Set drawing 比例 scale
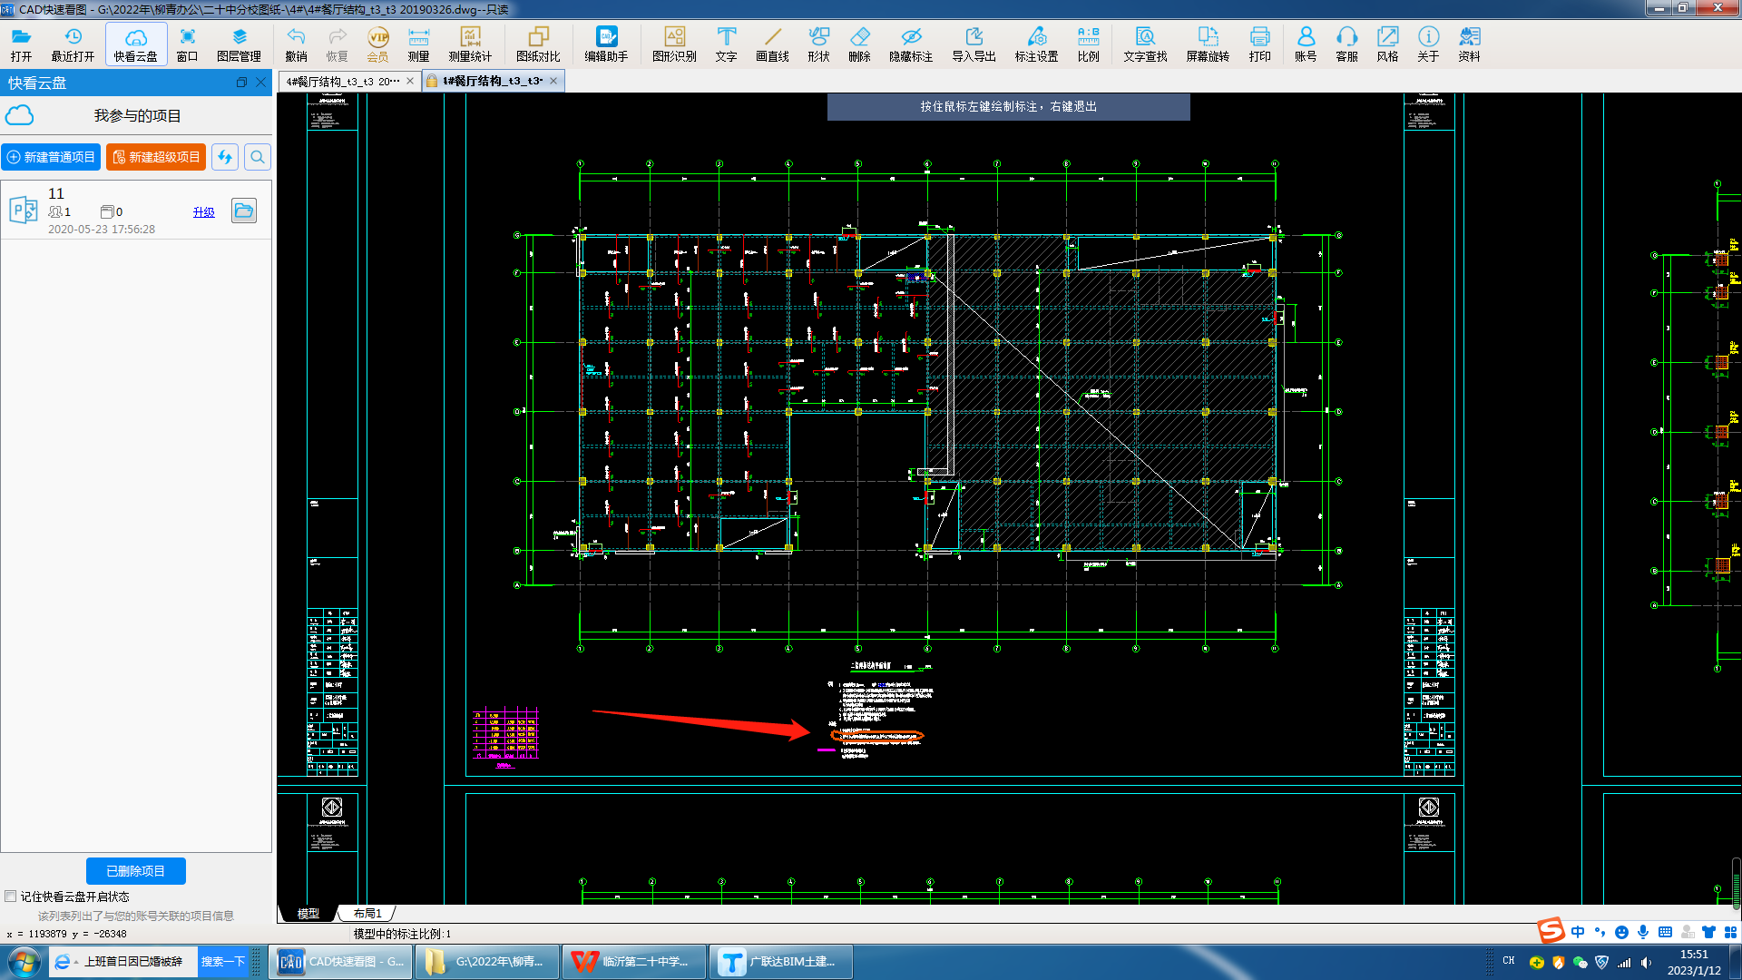Screen dimensions: 1742x980 1088,44
